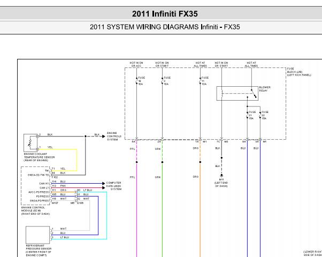
Task: Click the Refrigerant Pressure Sensor box
Action: [37, 235]
